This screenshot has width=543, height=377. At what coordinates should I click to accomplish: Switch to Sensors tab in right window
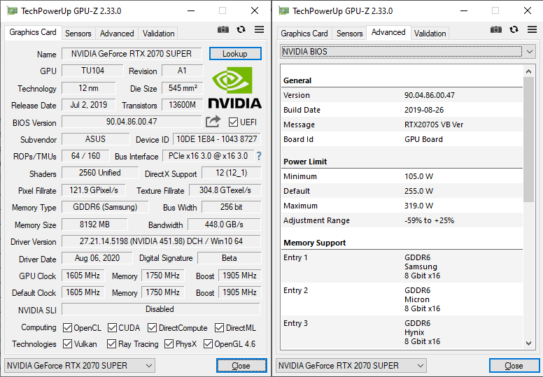[350, 34]
